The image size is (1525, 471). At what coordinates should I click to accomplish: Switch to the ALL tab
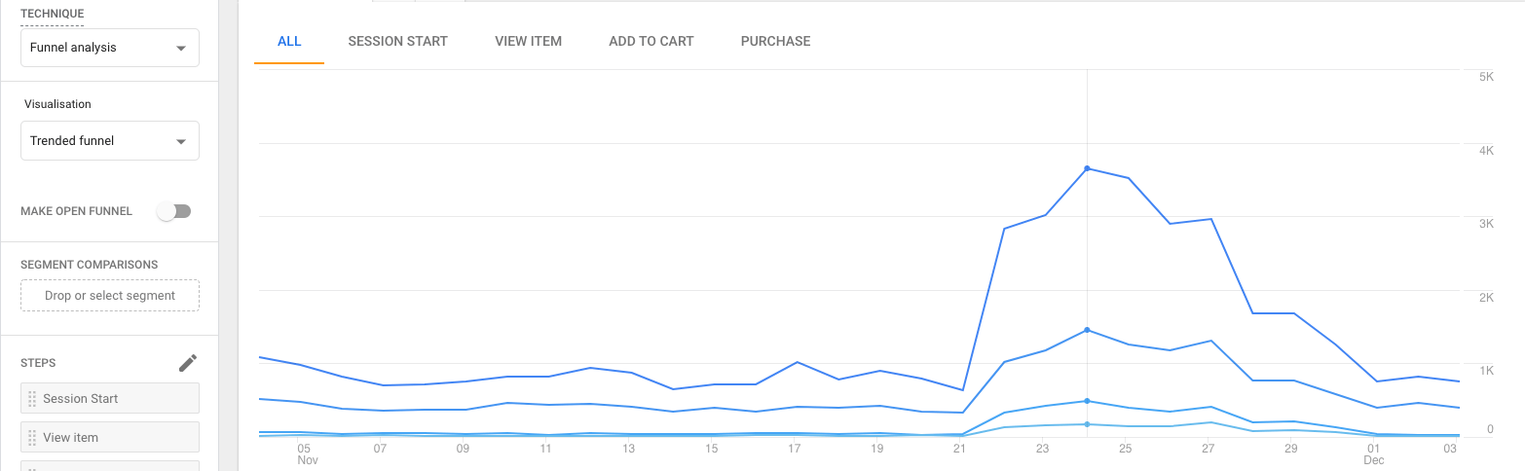click(289, 42)
